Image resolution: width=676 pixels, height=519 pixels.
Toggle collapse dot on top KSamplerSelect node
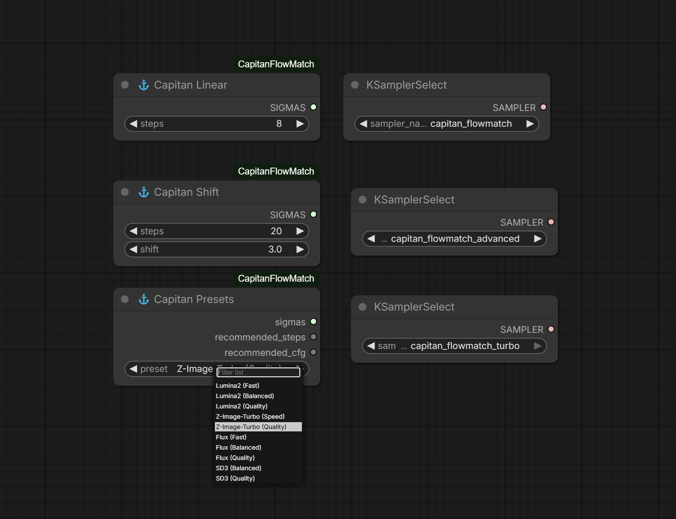point(355,85)
